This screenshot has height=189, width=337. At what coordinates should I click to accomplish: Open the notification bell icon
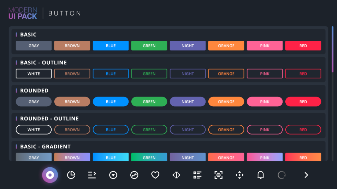pyautogui.click(x=260, y=175)
